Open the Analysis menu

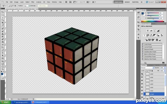39,2
